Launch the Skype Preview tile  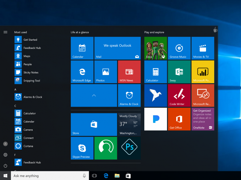tap(82, 148)
